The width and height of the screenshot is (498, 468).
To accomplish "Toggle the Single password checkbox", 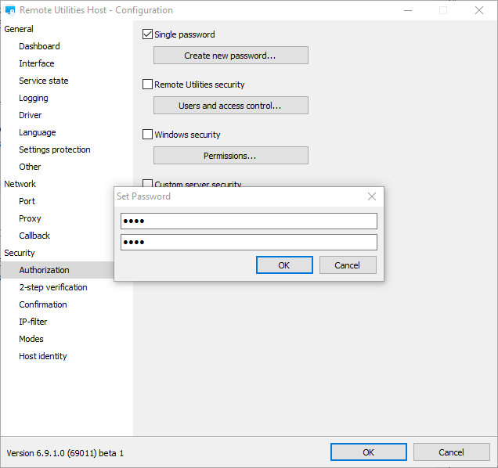I will (x=147, y=34).
